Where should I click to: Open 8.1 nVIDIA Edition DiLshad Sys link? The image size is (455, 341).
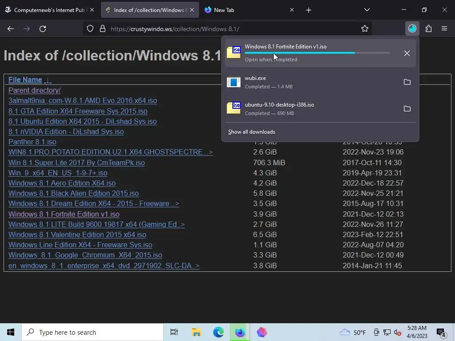pos(66,131)
